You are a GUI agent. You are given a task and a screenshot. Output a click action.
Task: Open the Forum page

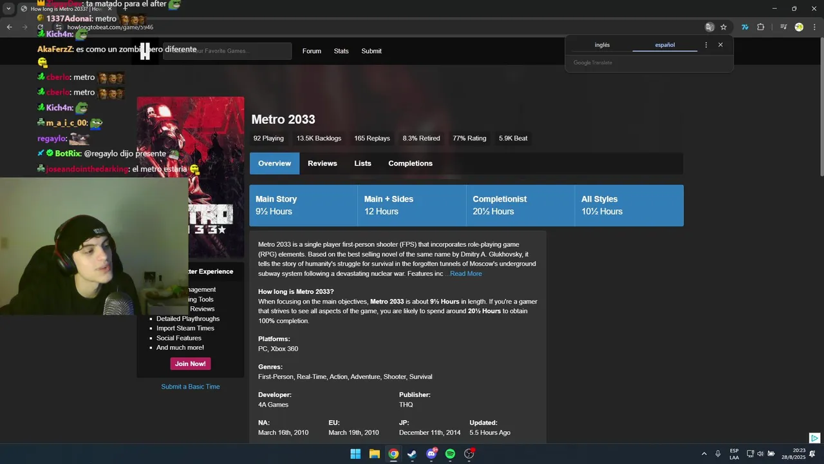coord(312,51)
